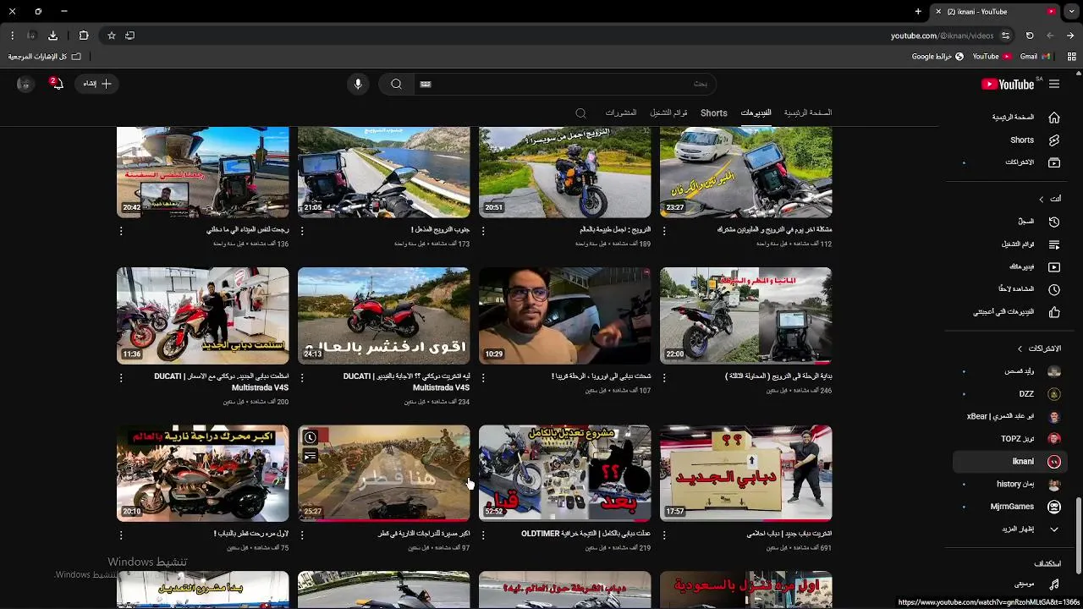Start voice search with microphone icon
Screen dimensions: 1083x609
[x=358, y=84]
